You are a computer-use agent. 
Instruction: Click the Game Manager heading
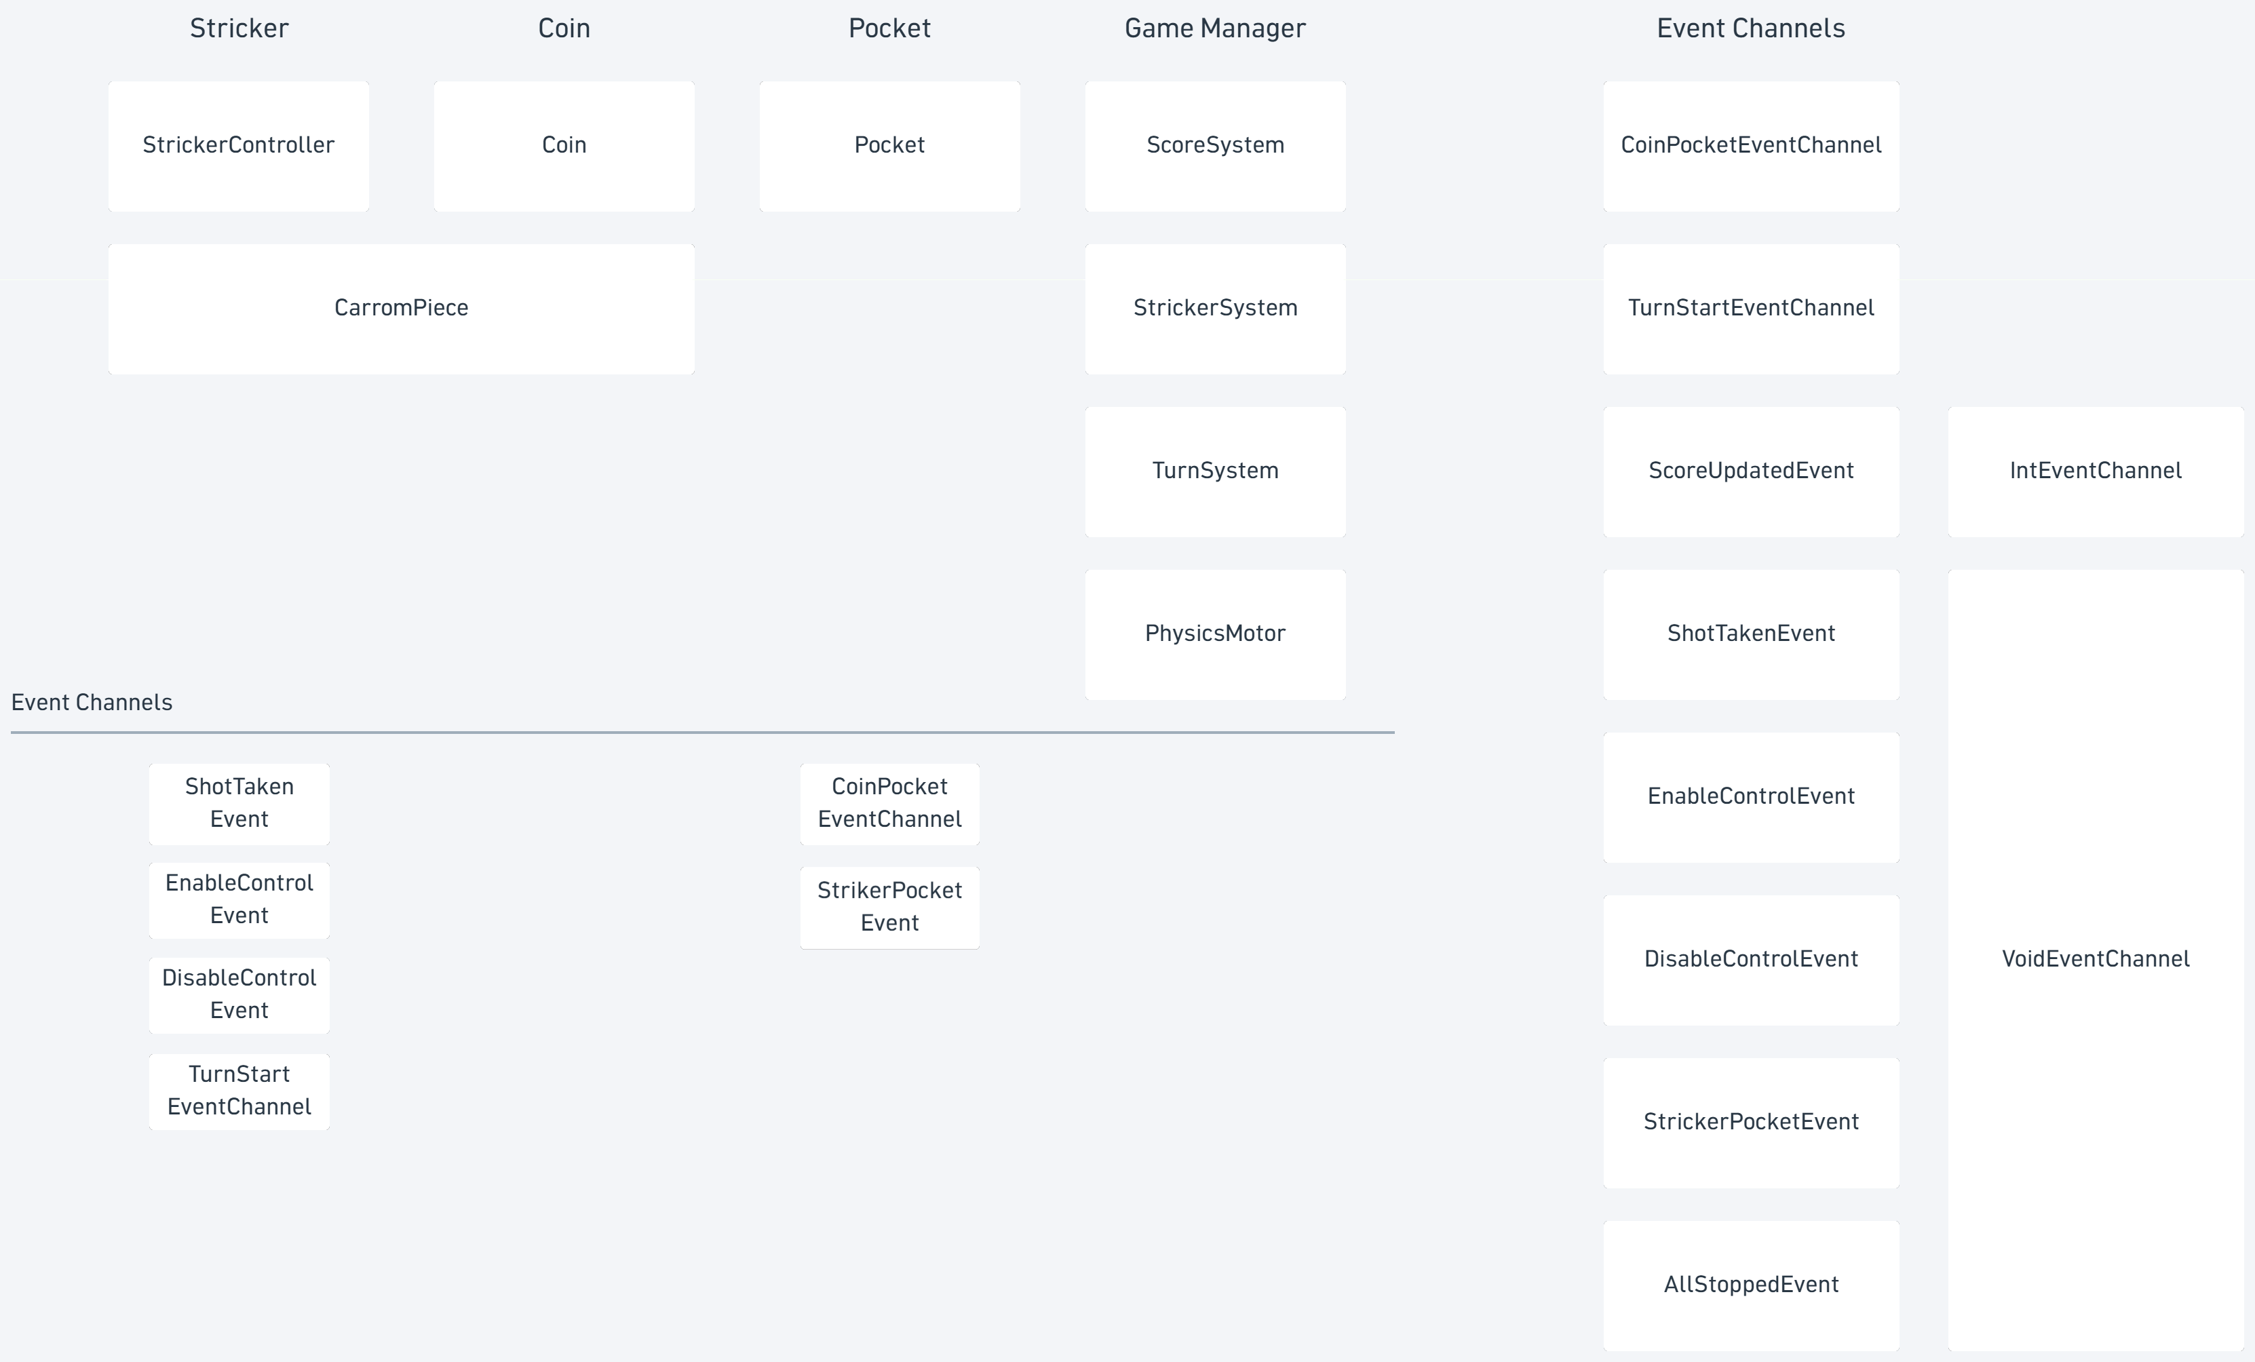[x=1216, y=28]
